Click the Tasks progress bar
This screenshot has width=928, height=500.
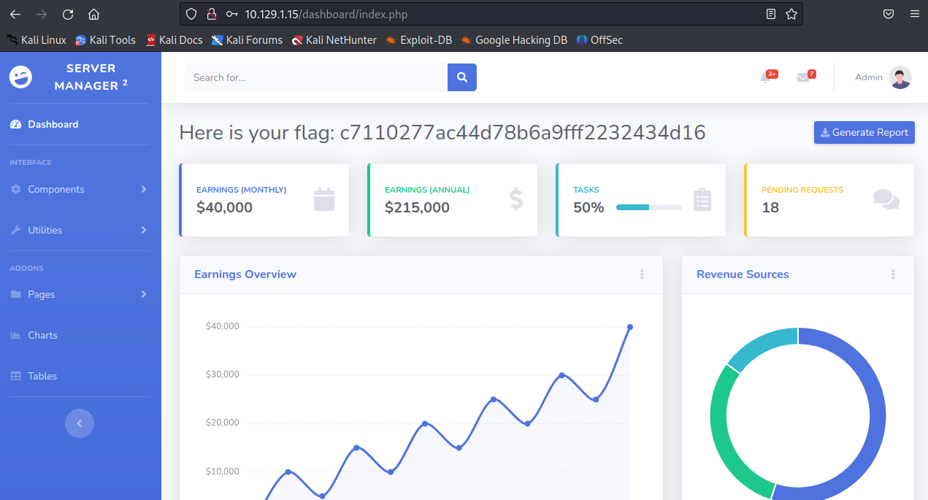(x=648, y=207)
